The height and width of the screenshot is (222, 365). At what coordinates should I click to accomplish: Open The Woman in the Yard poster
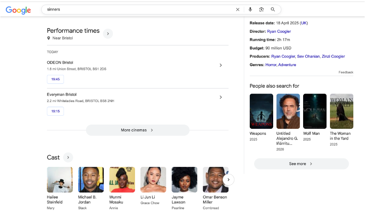tap(342, 111)
